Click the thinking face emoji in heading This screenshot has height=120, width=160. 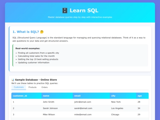[x=42, y=32]
